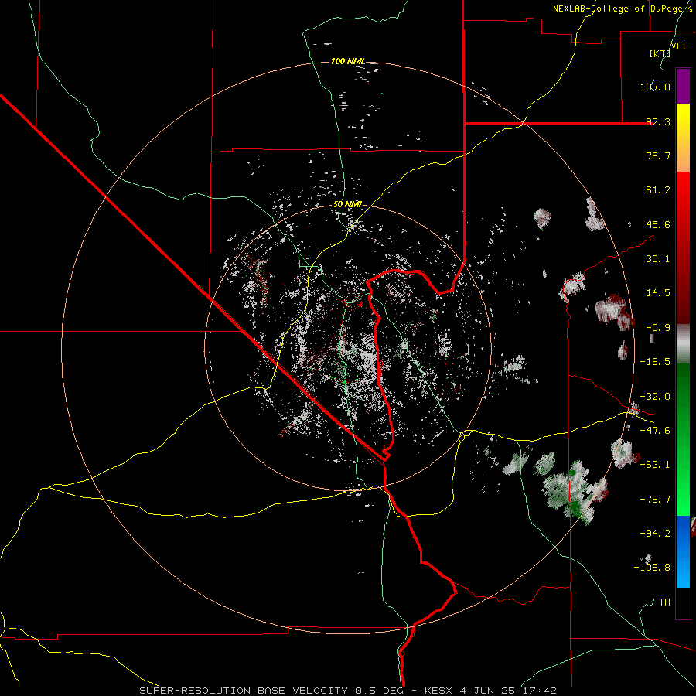Screen dimensions: 696x696
Task: Click the 76.7 legend value
Action: (x=658, y=155)
